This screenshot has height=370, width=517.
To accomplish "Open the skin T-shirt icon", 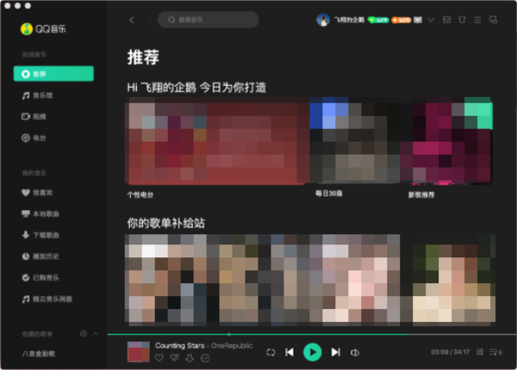I will point(462,20).
